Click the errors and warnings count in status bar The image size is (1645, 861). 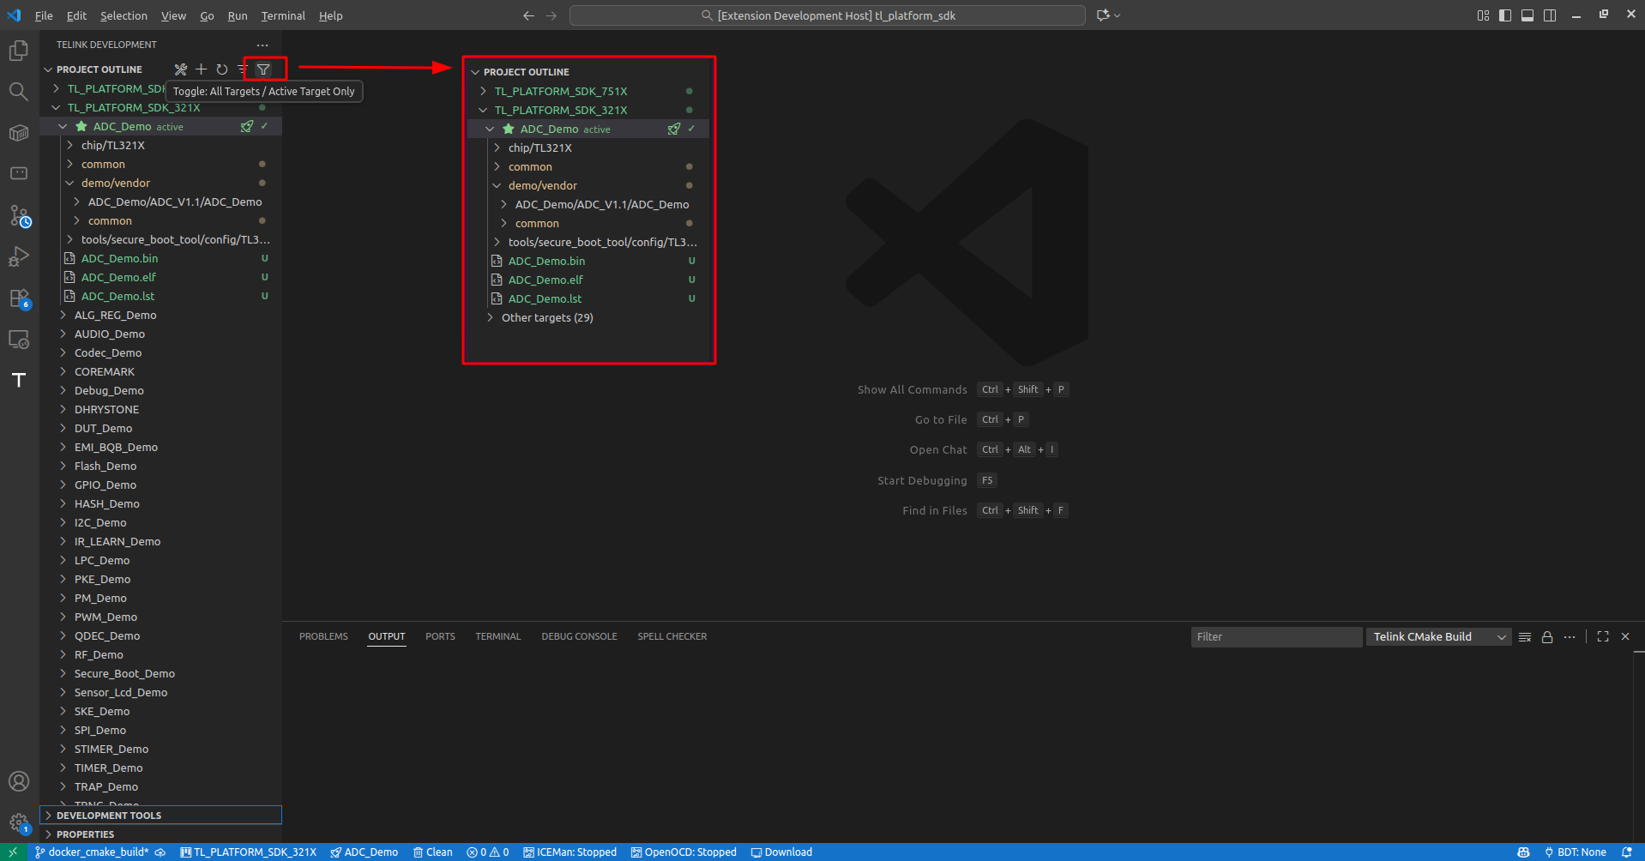[x=488, y=852]
